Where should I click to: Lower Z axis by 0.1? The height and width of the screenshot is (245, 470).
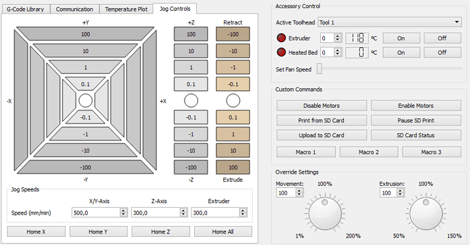pos(191,117)
